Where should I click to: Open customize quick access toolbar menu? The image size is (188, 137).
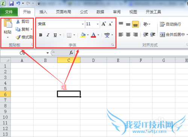(39, 4)
